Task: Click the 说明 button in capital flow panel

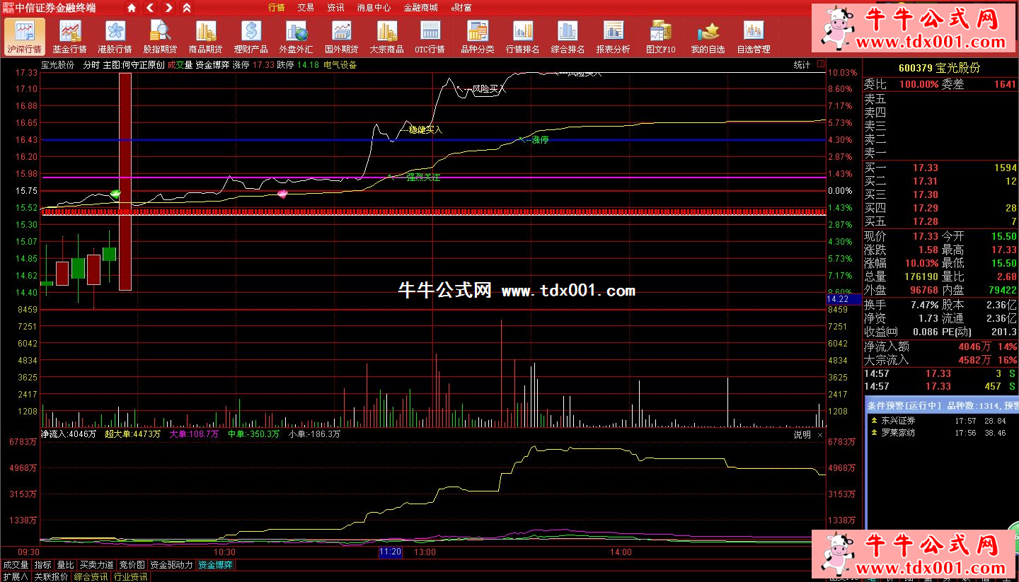Action: 802,434
